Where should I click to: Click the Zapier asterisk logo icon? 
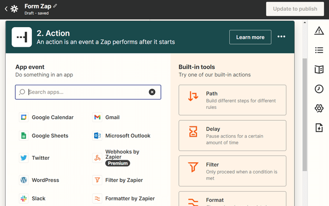pyautogui.click(x=14, y=9)
